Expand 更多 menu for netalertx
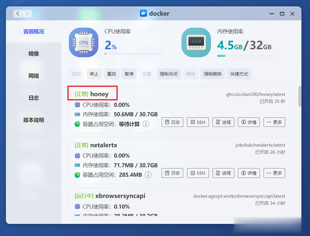 (274, 173)
